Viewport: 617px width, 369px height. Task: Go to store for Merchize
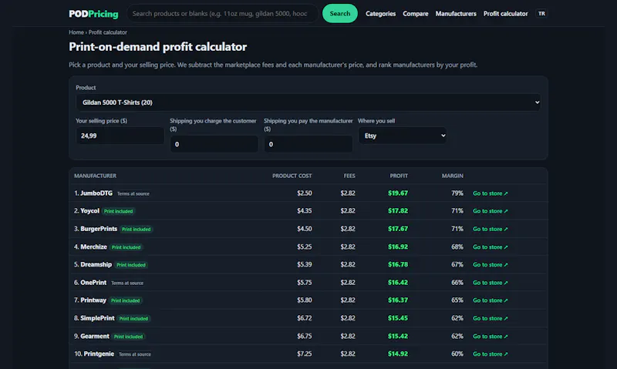(491, 247)
